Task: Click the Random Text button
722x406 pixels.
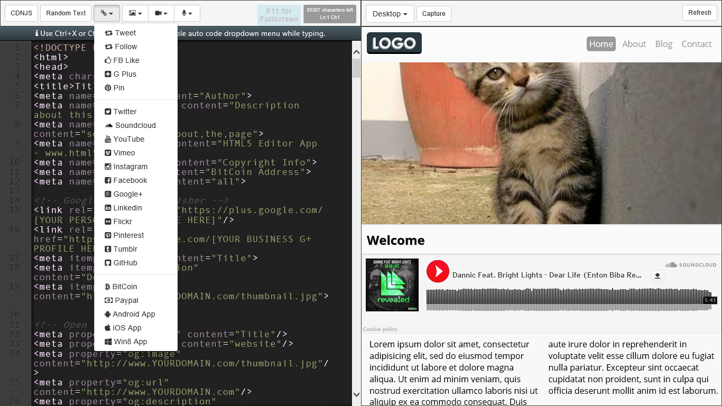Action: (x=66, y=13)
